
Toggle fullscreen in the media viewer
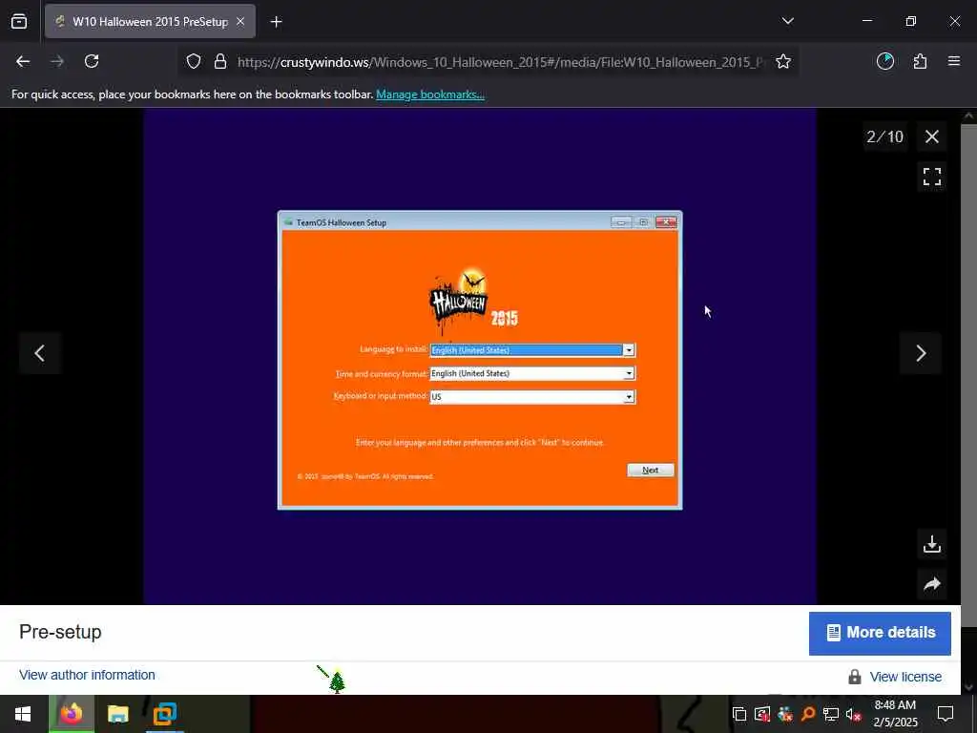[931, 177]
